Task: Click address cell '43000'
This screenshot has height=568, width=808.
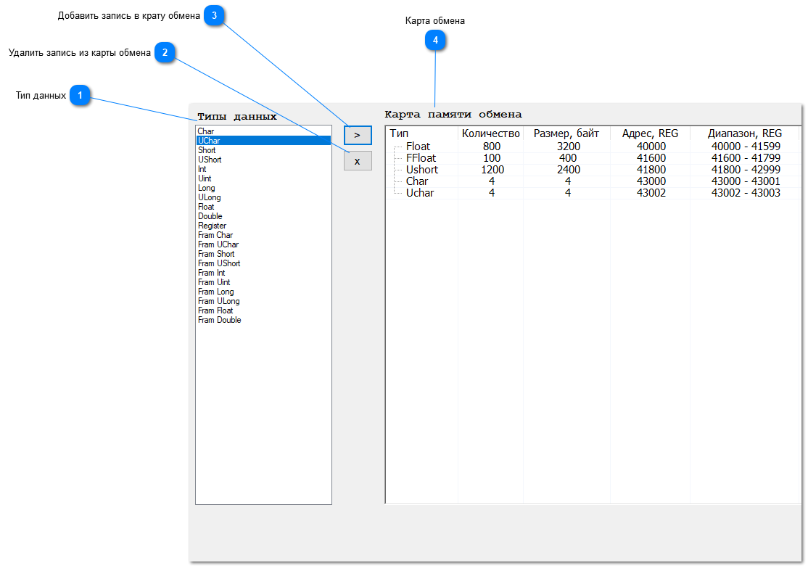Action: (x=651, y=181)
